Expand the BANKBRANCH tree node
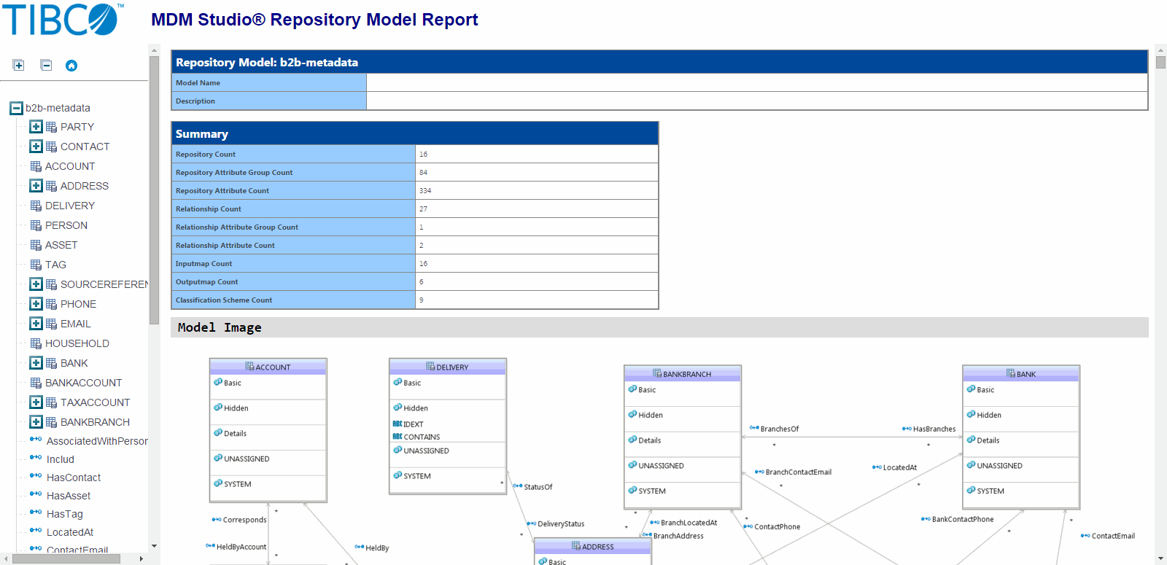 pyautogui.click(x=36, y=422)
